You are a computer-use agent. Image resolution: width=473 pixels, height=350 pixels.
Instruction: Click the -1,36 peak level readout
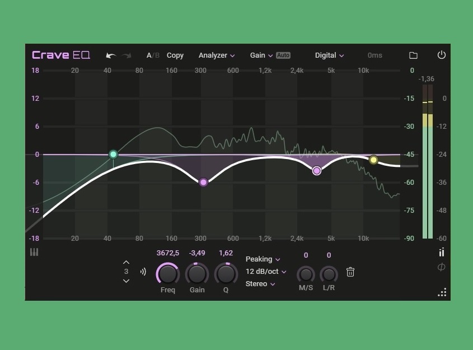(426, 79)
